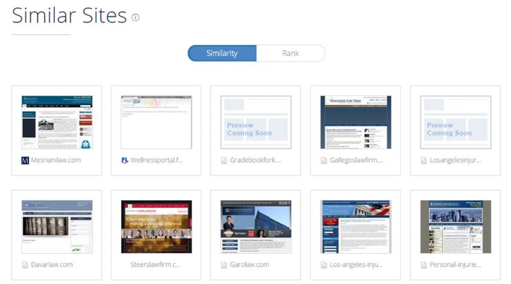Viewport: 511px width, 284px height.
Task: Click the Mesrianilaw.com favicon icon
Action: point(26,160)
